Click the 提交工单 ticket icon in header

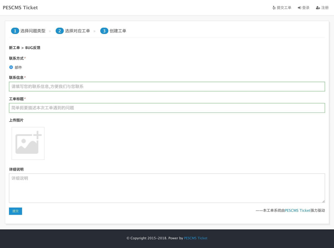[274, 7]
